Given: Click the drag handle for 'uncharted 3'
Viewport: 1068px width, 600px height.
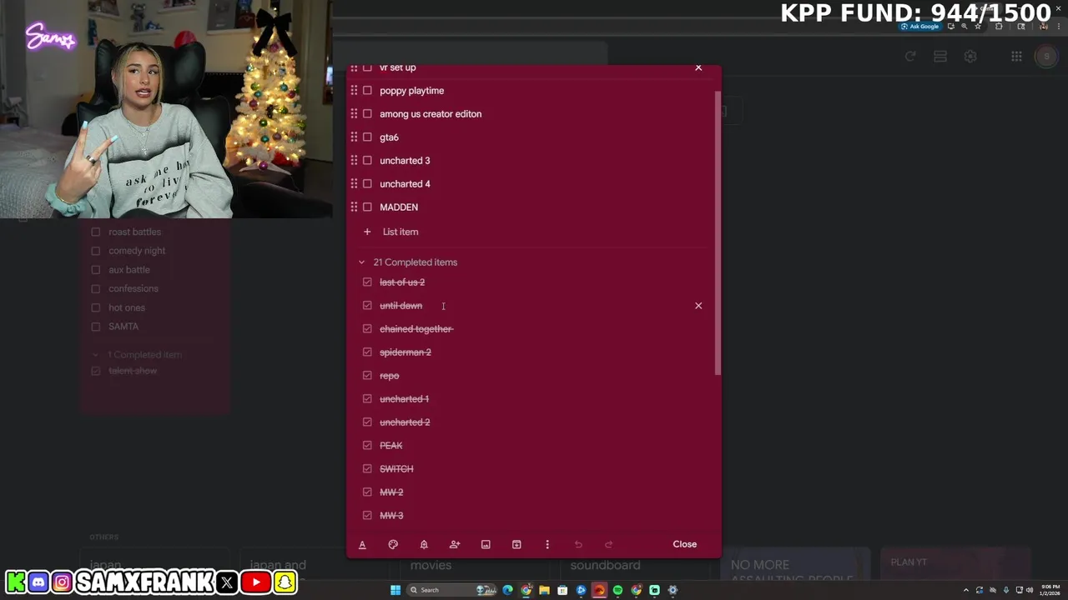Looking at the screenshot, I should [354, 160].
